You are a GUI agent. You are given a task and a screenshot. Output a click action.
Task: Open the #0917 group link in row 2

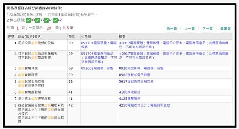coord(173,56)
